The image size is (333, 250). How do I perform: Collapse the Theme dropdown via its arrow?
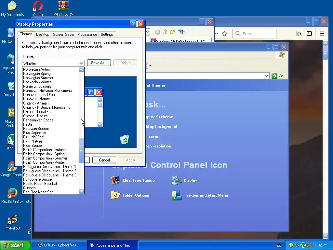coord(81,63)
